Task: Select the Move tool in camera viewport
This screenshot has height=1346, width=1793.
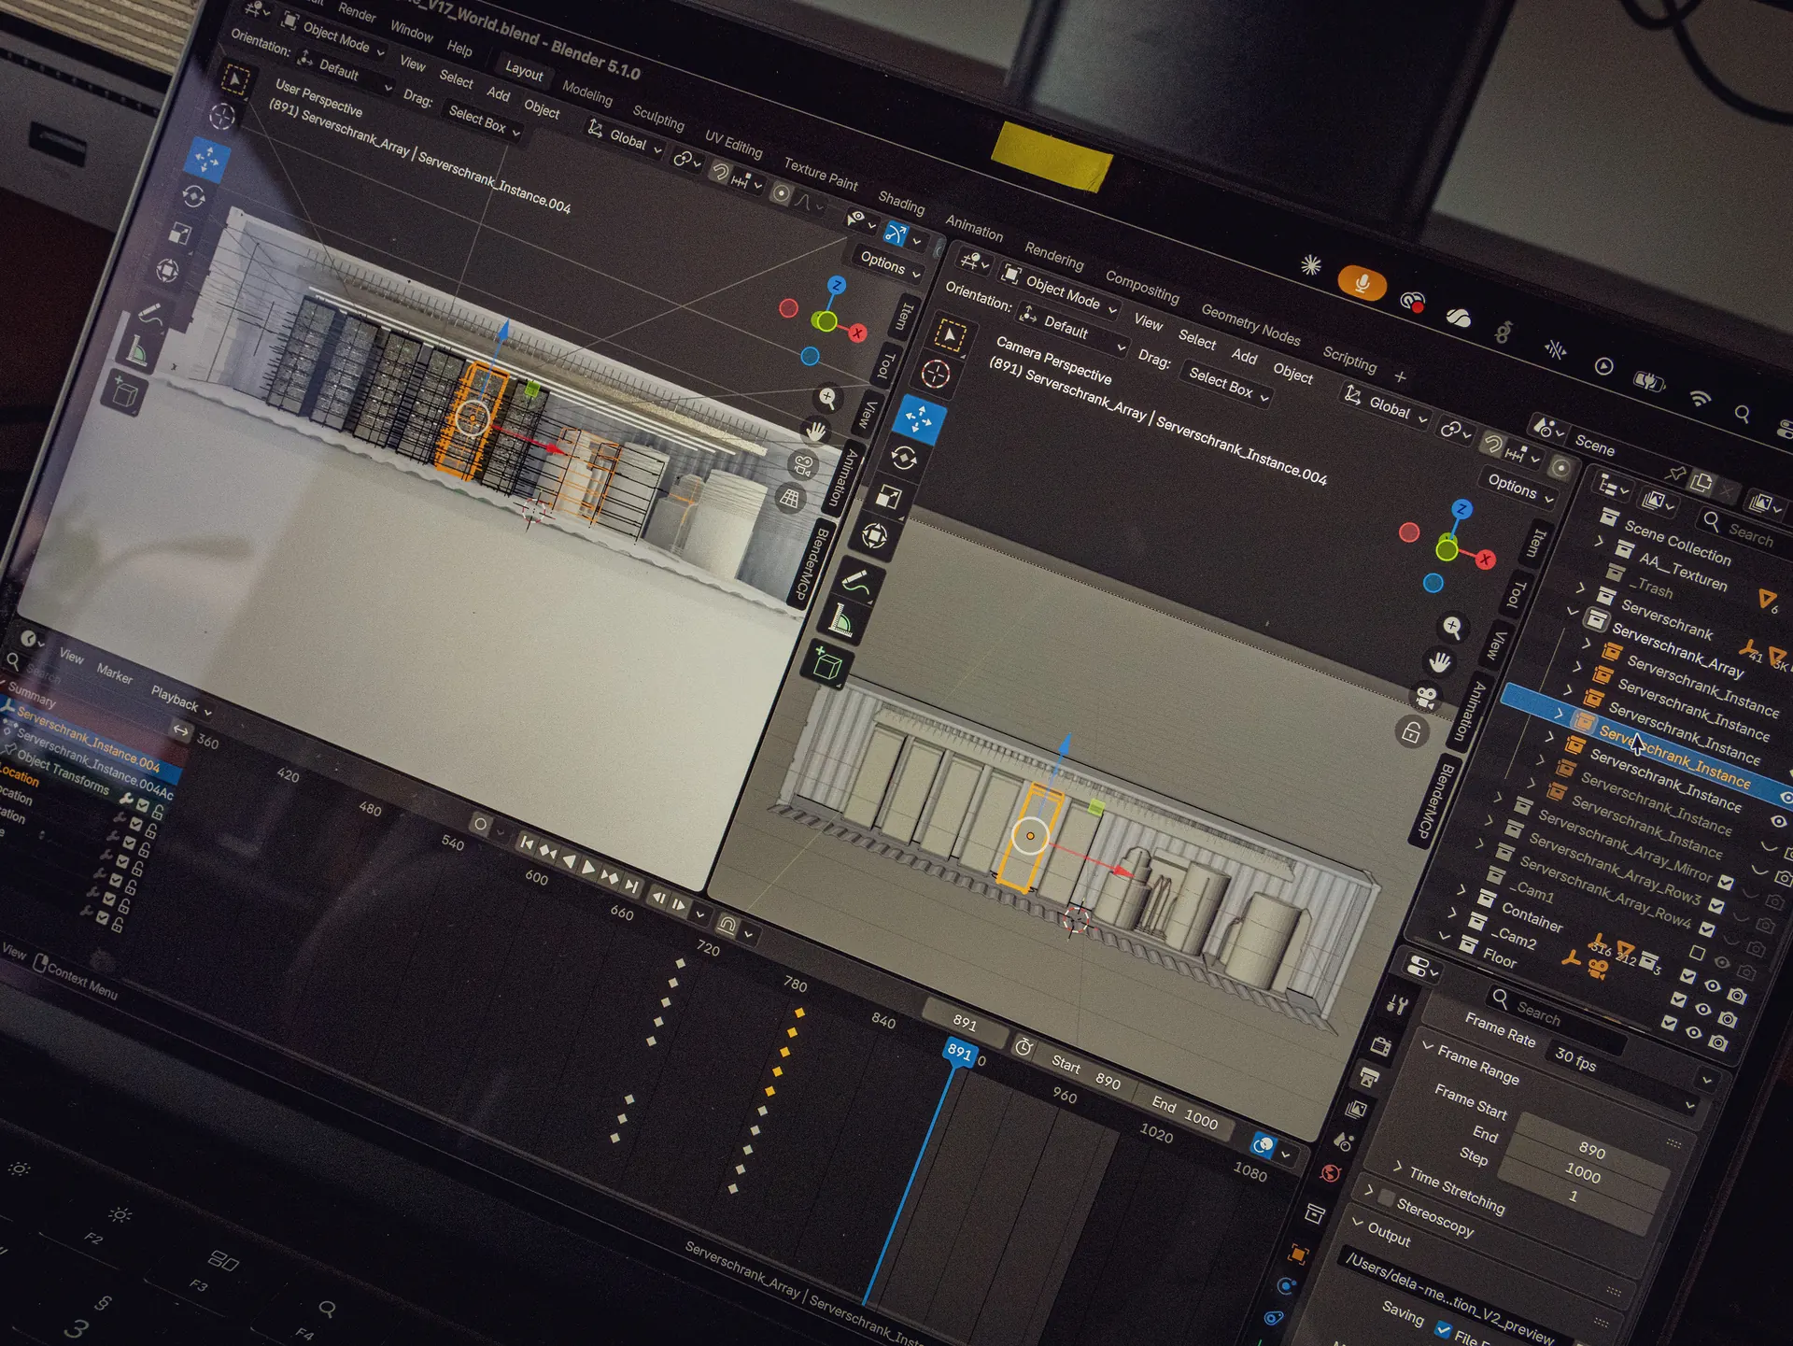Action: click(x=919, y=418)
